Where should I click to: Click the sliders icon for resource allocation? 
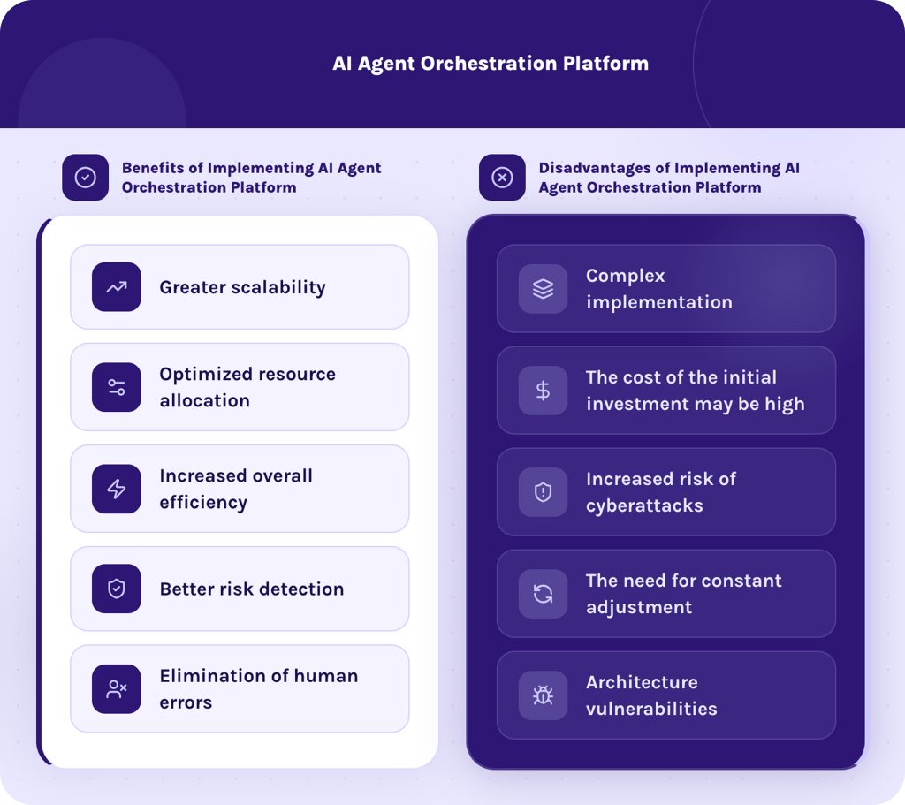tap(117, 387)
